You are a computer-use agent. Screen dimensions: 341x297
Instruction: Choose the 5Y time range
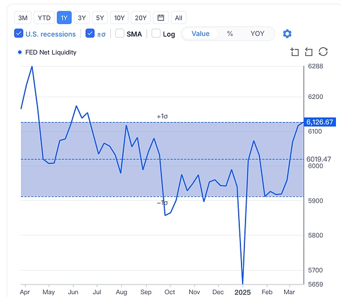(100, 18)
